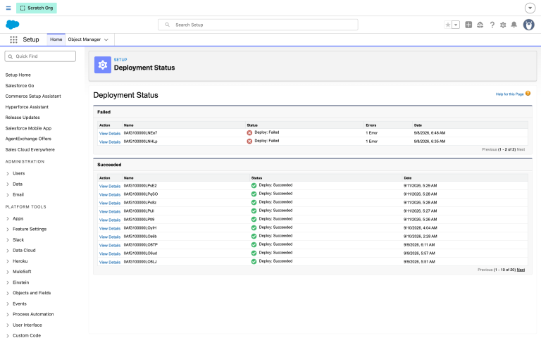Click the green success icon for 0AfG100000LO6ud
The image size is (541, 338).
click(254, 254)
